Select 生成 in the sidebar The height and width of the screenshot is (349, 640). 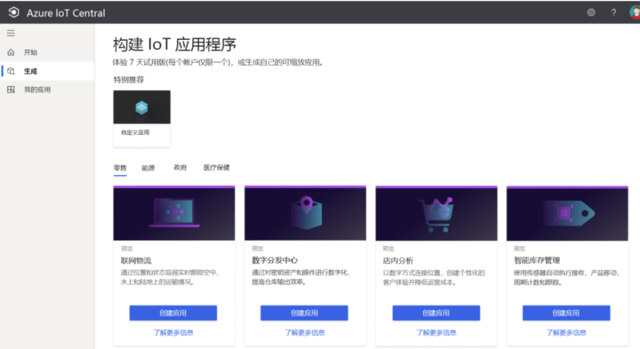[47, 71]
